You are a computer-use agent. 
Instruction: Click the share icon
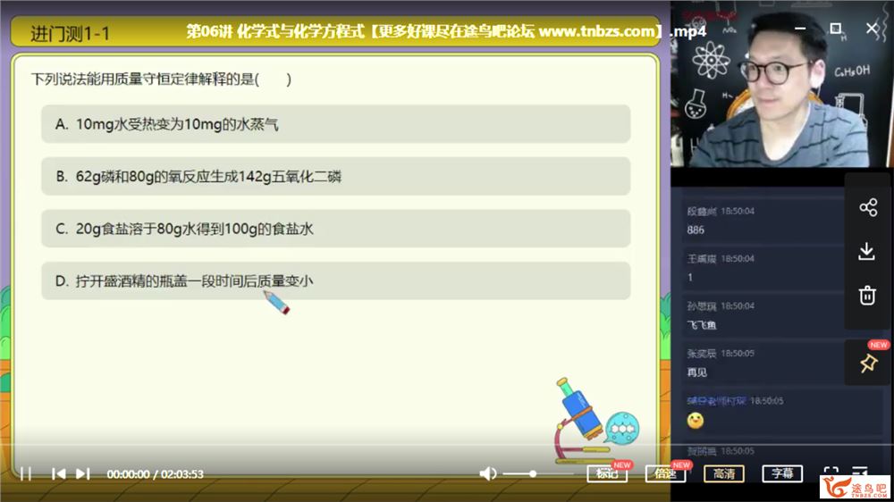click(x=868, y=207)
